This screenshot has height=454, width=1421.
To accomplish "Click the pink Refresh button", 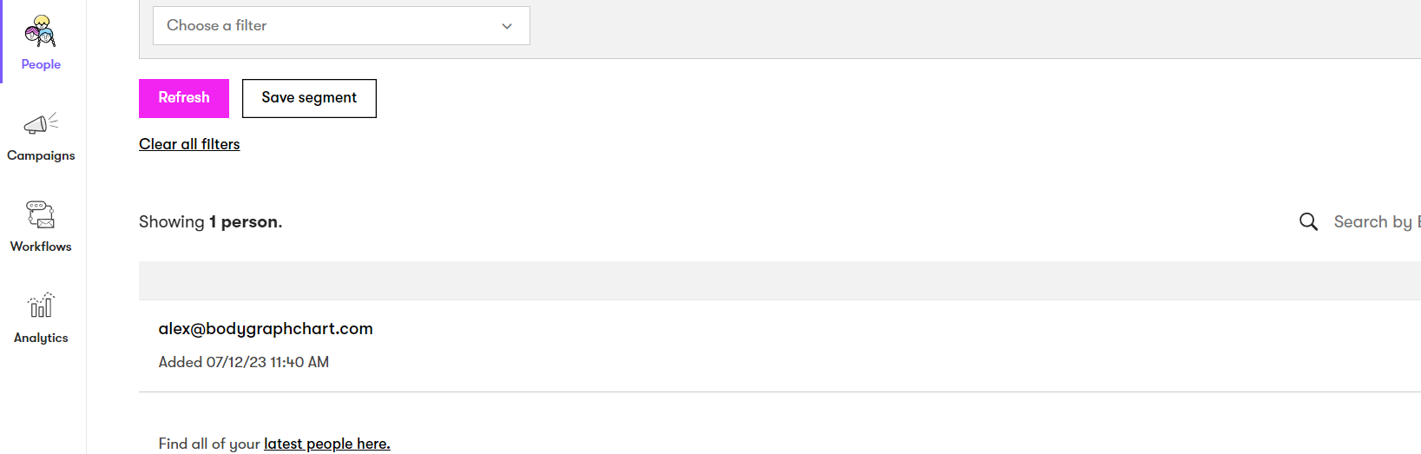I will (x=184, y=98).
